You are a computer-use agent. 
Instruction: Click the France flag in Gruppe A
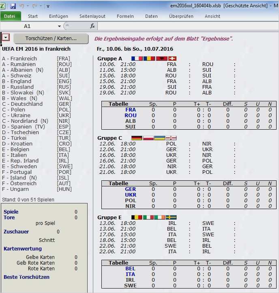coord(137,59)
